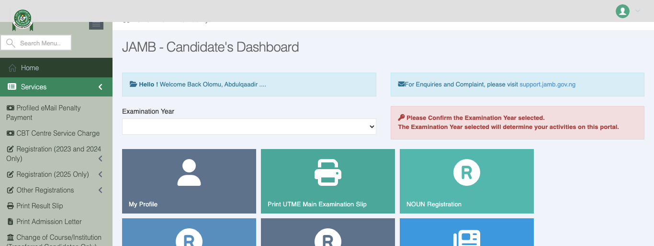Click the institution icon beside Change of Course
Image resolution: width=654 pixels, height=246 pixels.
point(10,237)
